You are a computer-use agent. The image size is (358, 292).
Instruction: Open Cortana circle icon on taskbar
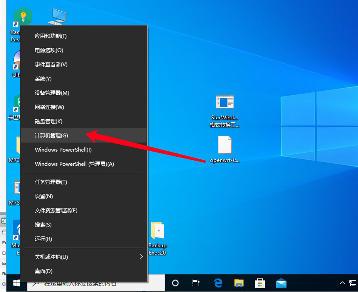(175, 283)
